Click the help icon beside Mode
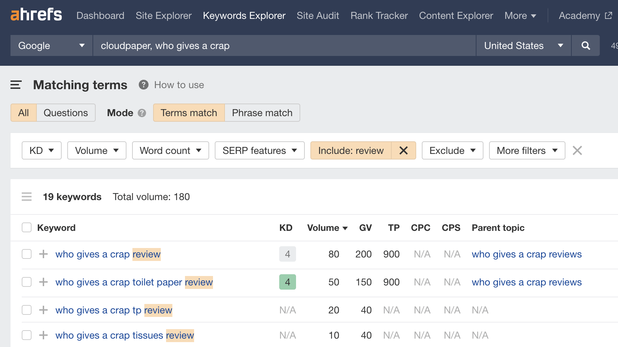Viewport: 618px width, 347px height. tap(142, 113)
